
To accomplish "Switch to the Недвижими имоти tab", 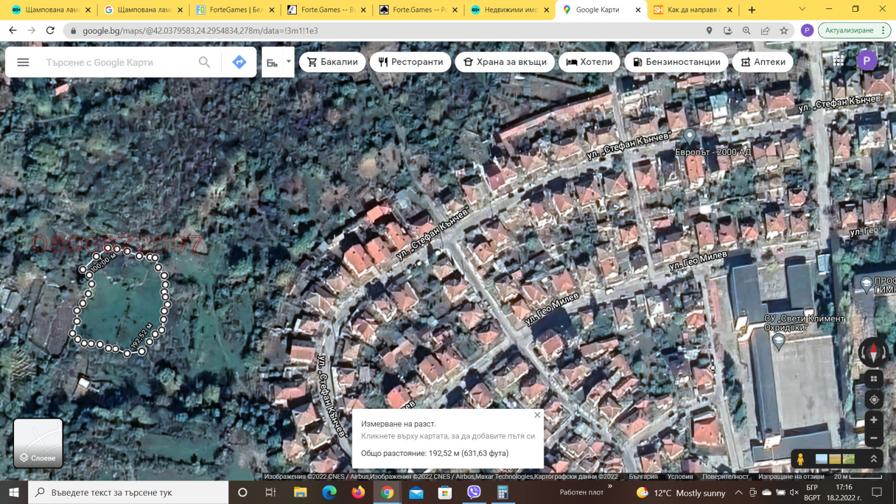I will [x=510, y=10].
